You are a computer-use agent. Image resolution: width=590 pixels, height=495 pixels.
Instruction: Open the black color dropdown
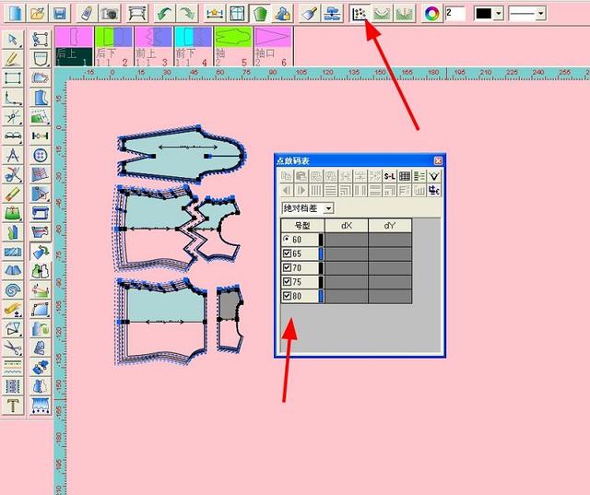click(499, 14)
